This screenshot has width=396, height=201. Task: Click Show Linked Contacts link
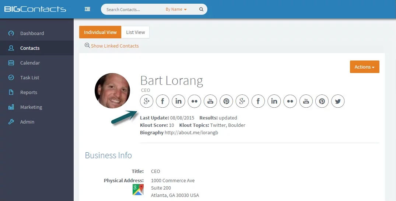pos(115,46)
